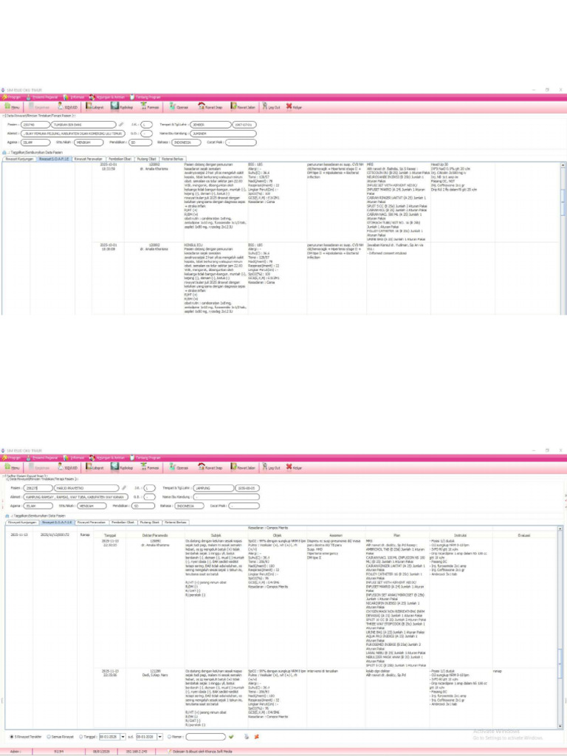Image resolution: width=567 pixels, height=756 pixels.
Task: Open the end date dropdown after s.d.
Action: 160,737
